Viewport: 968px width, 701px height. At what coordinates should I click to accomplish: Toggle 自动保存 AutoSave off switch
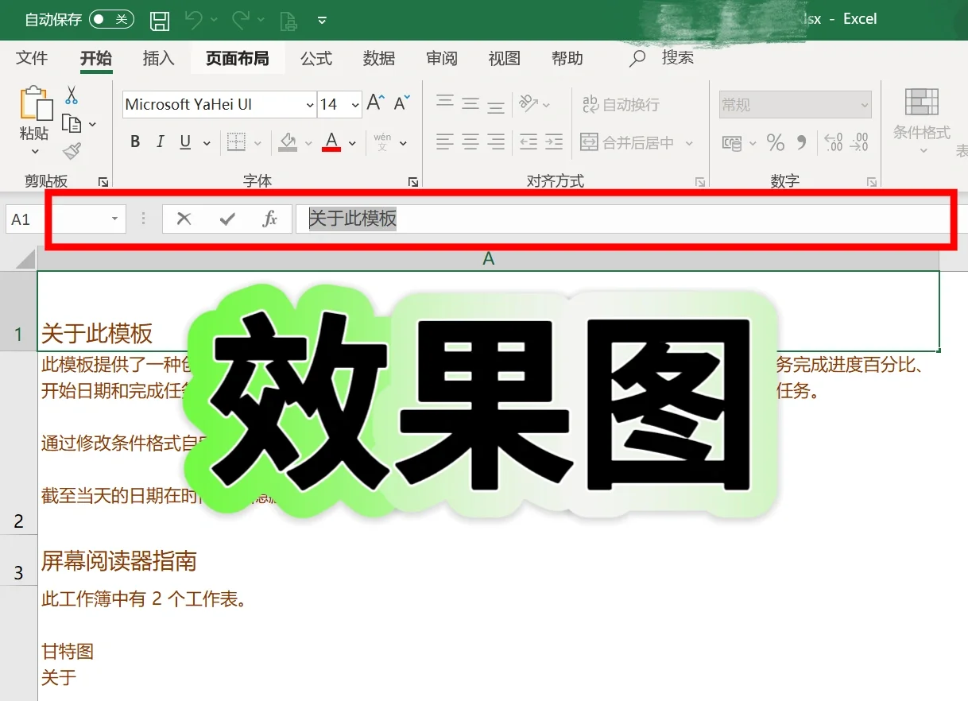click(x=110, y=19)
